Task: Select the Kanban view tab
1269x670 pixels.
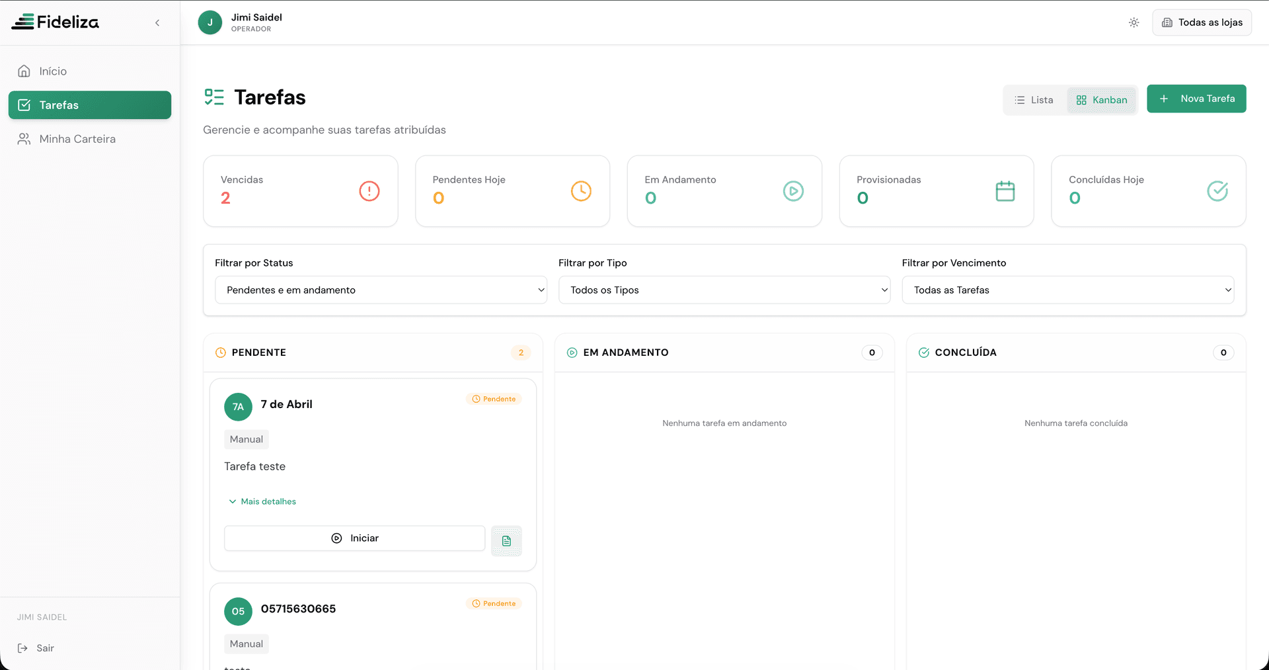Action: pos(1101,100)
